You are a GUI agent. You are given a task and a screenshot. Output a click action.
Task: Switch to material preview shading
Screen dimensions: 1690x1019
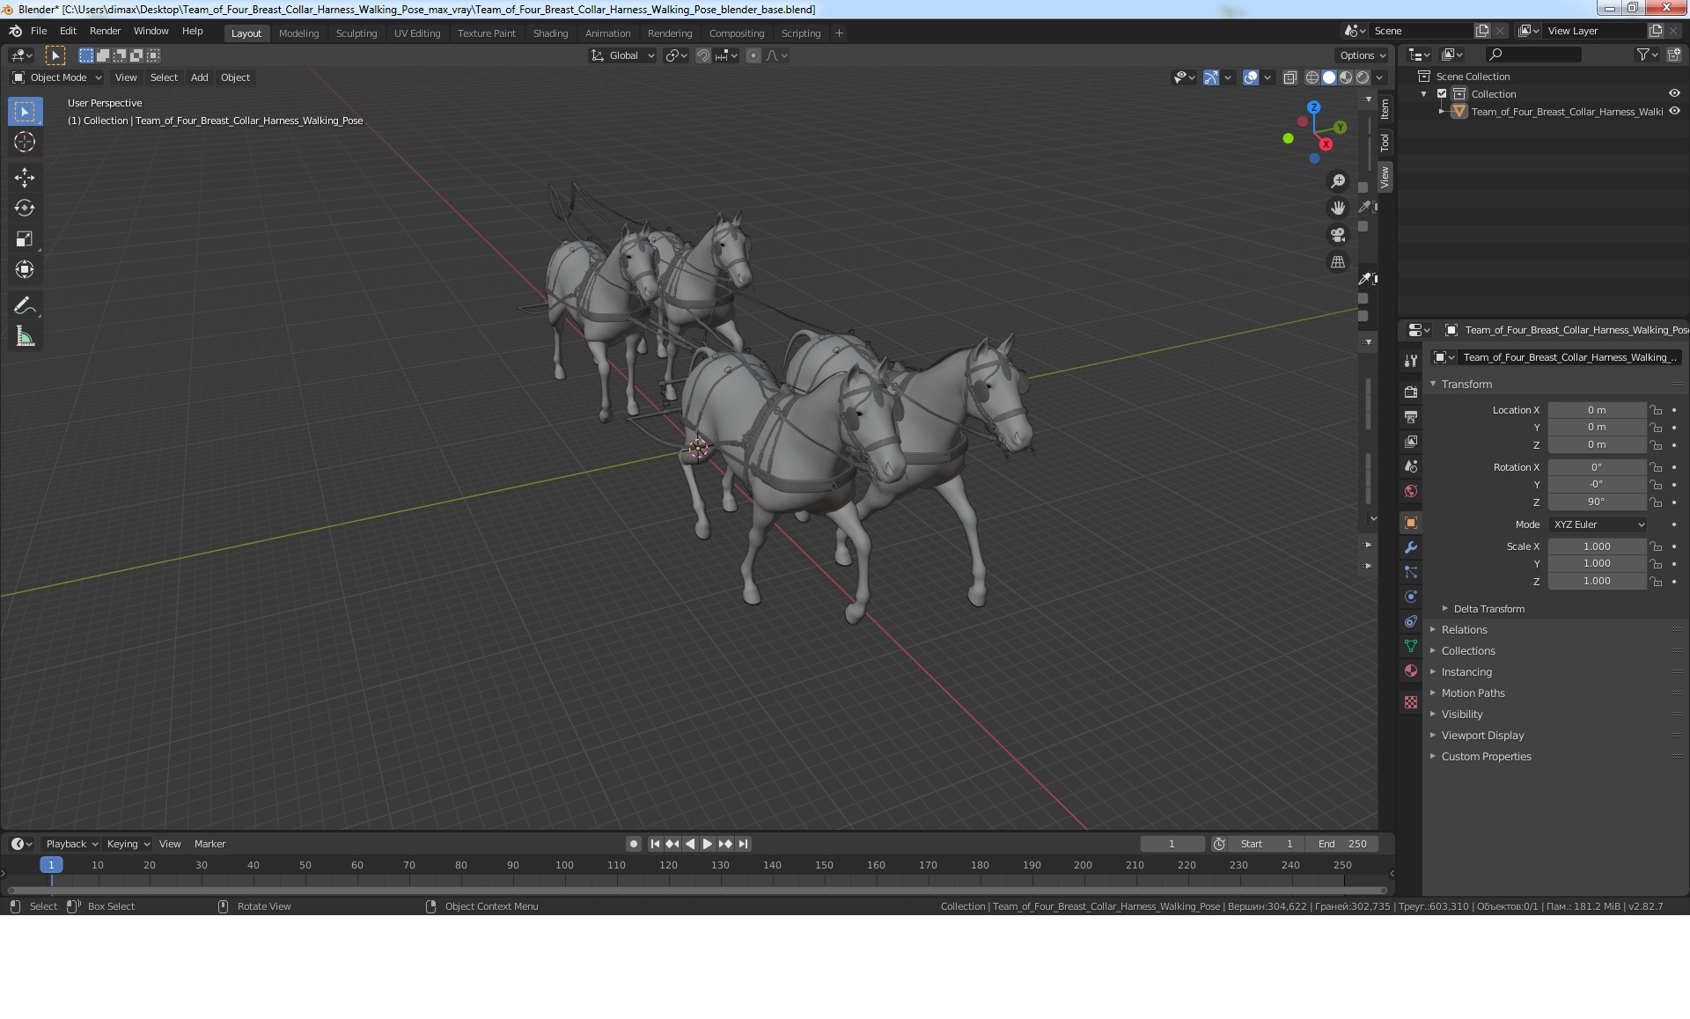1346,77
